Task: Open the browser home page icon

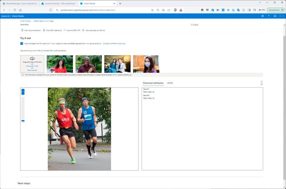Action: pyautogui.click(x=20, y=10)
